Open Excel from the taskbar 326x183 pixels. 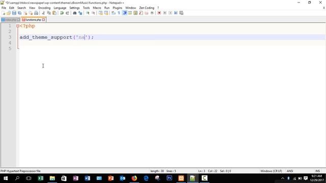coord(41,178)
